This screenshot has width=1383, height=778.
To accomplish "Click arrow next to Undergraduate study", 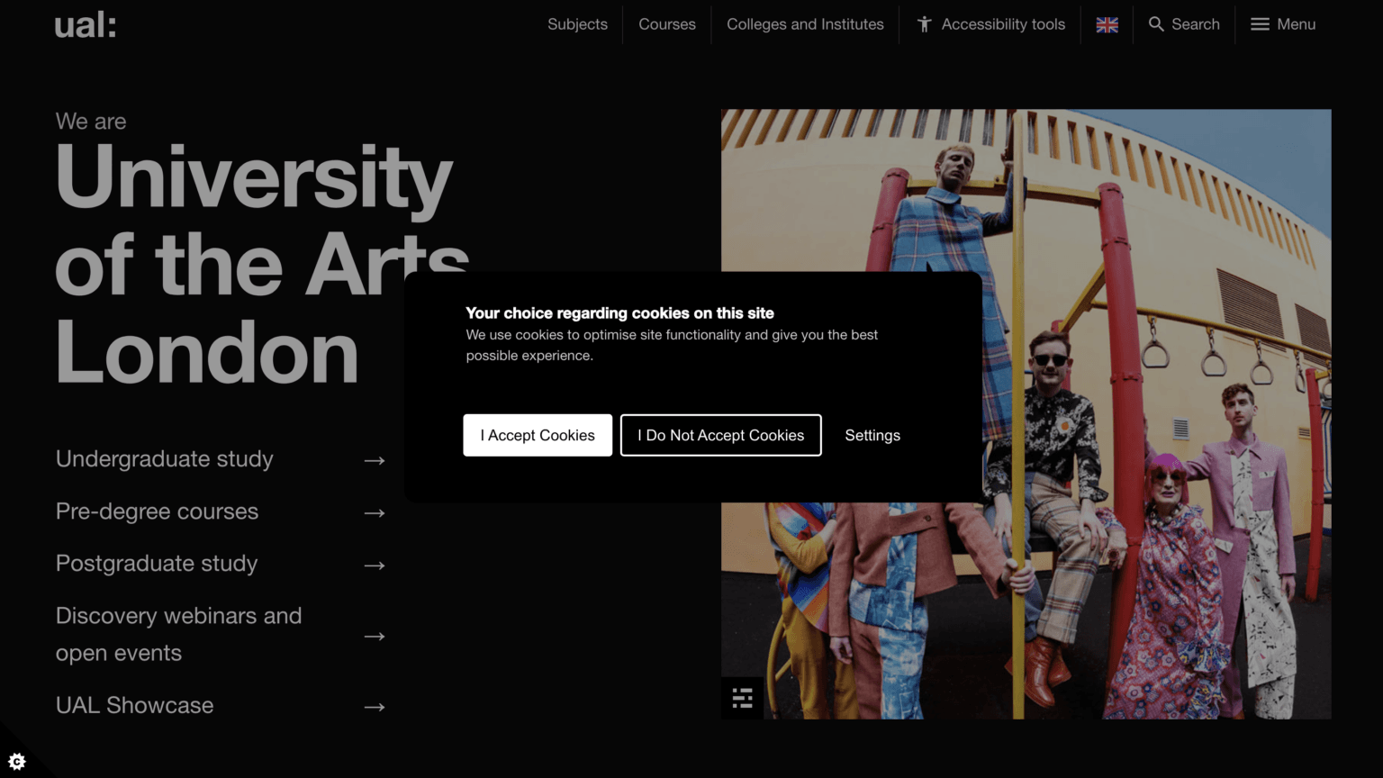I will pyautogui.click(x=375, y=460).
